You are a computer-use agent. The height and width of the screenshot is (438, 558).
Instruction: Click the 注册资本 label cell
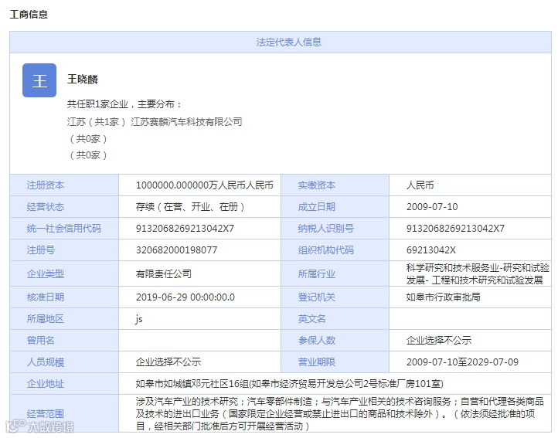[x=64, y=185]
